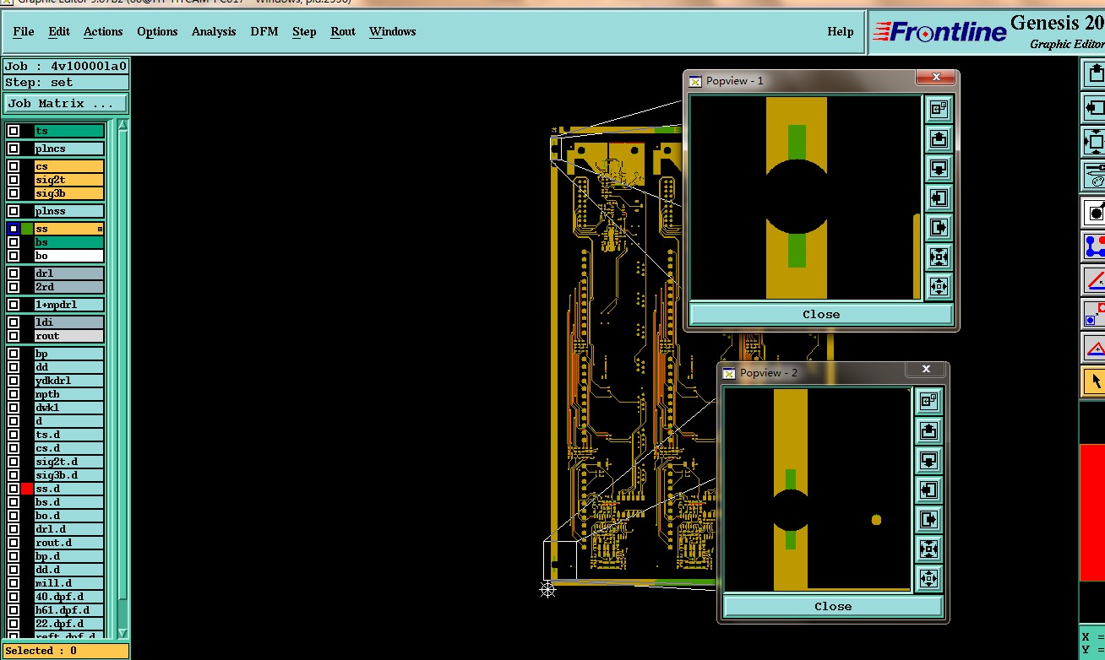Viewport: 1105px width, 660px height.
Task: Zoom in icon in Popview - 1
Action: (x=939, y=257)
